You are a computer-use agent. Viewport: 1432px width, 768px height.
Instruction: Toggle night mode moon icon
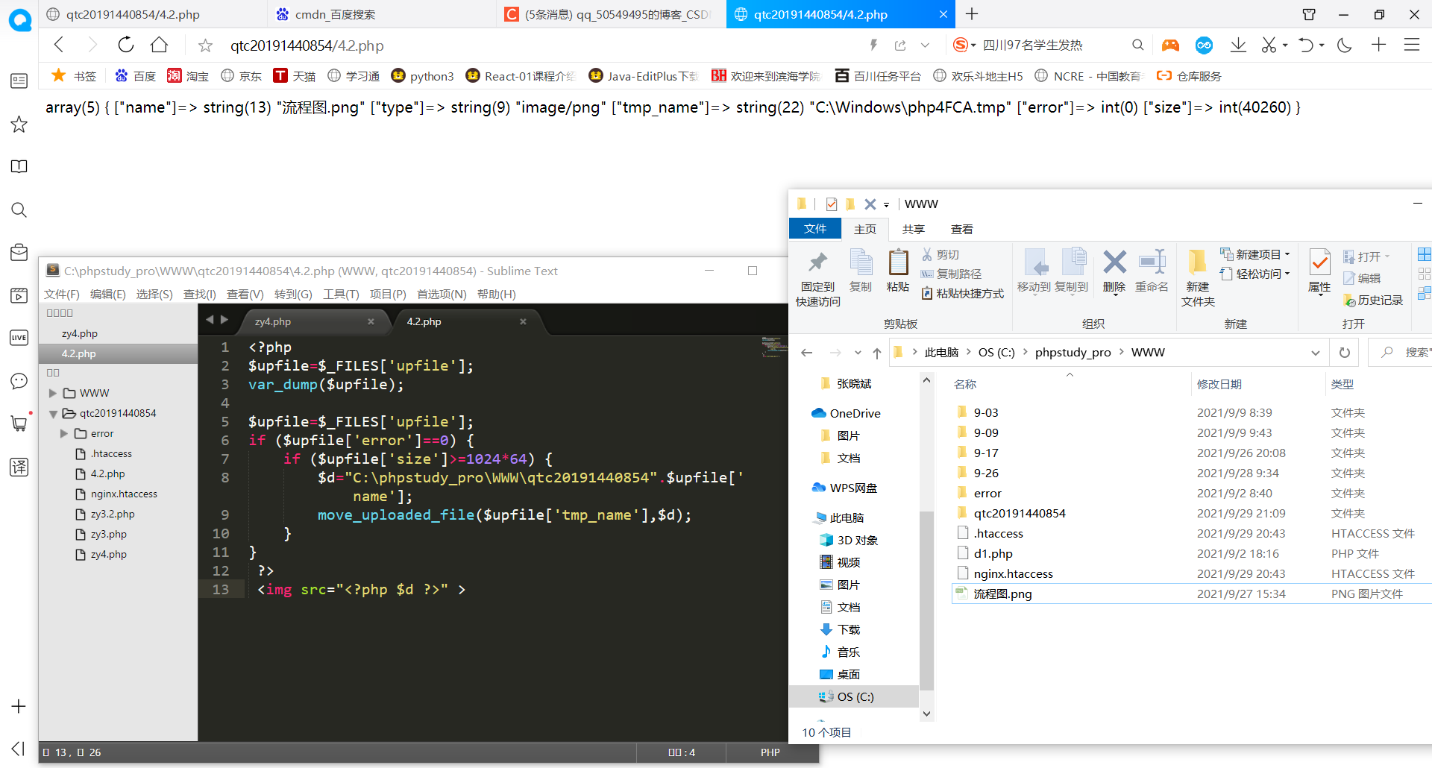tap(1345, 45)
